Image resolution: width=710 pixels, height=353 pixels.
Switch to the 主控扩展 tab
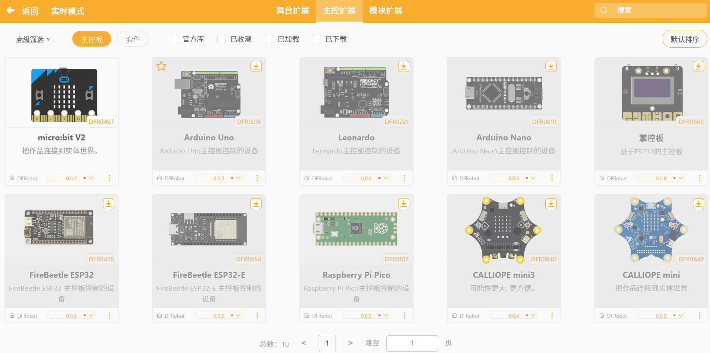339,11
